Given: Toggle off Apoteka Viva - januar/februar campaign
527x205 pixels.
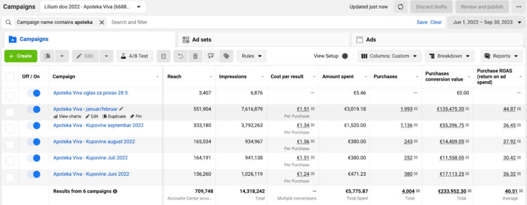Looking at the screenshot, I should click(33, 109).
